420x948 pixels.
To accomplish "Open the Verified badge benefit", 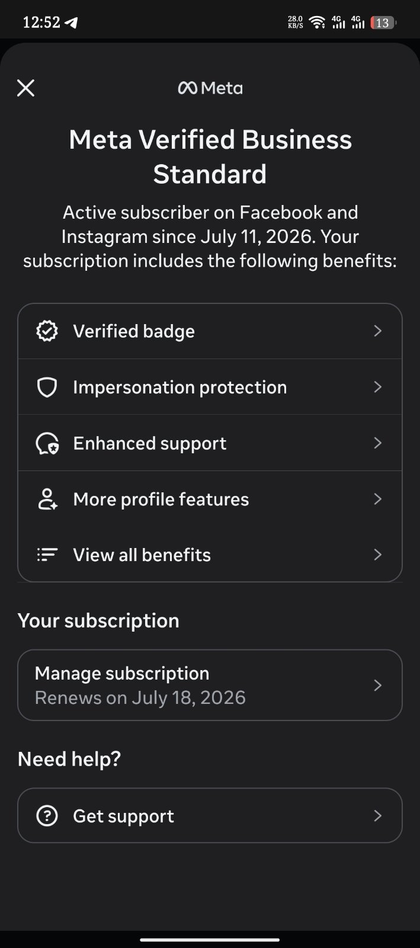I will click(x=210, y=331).
